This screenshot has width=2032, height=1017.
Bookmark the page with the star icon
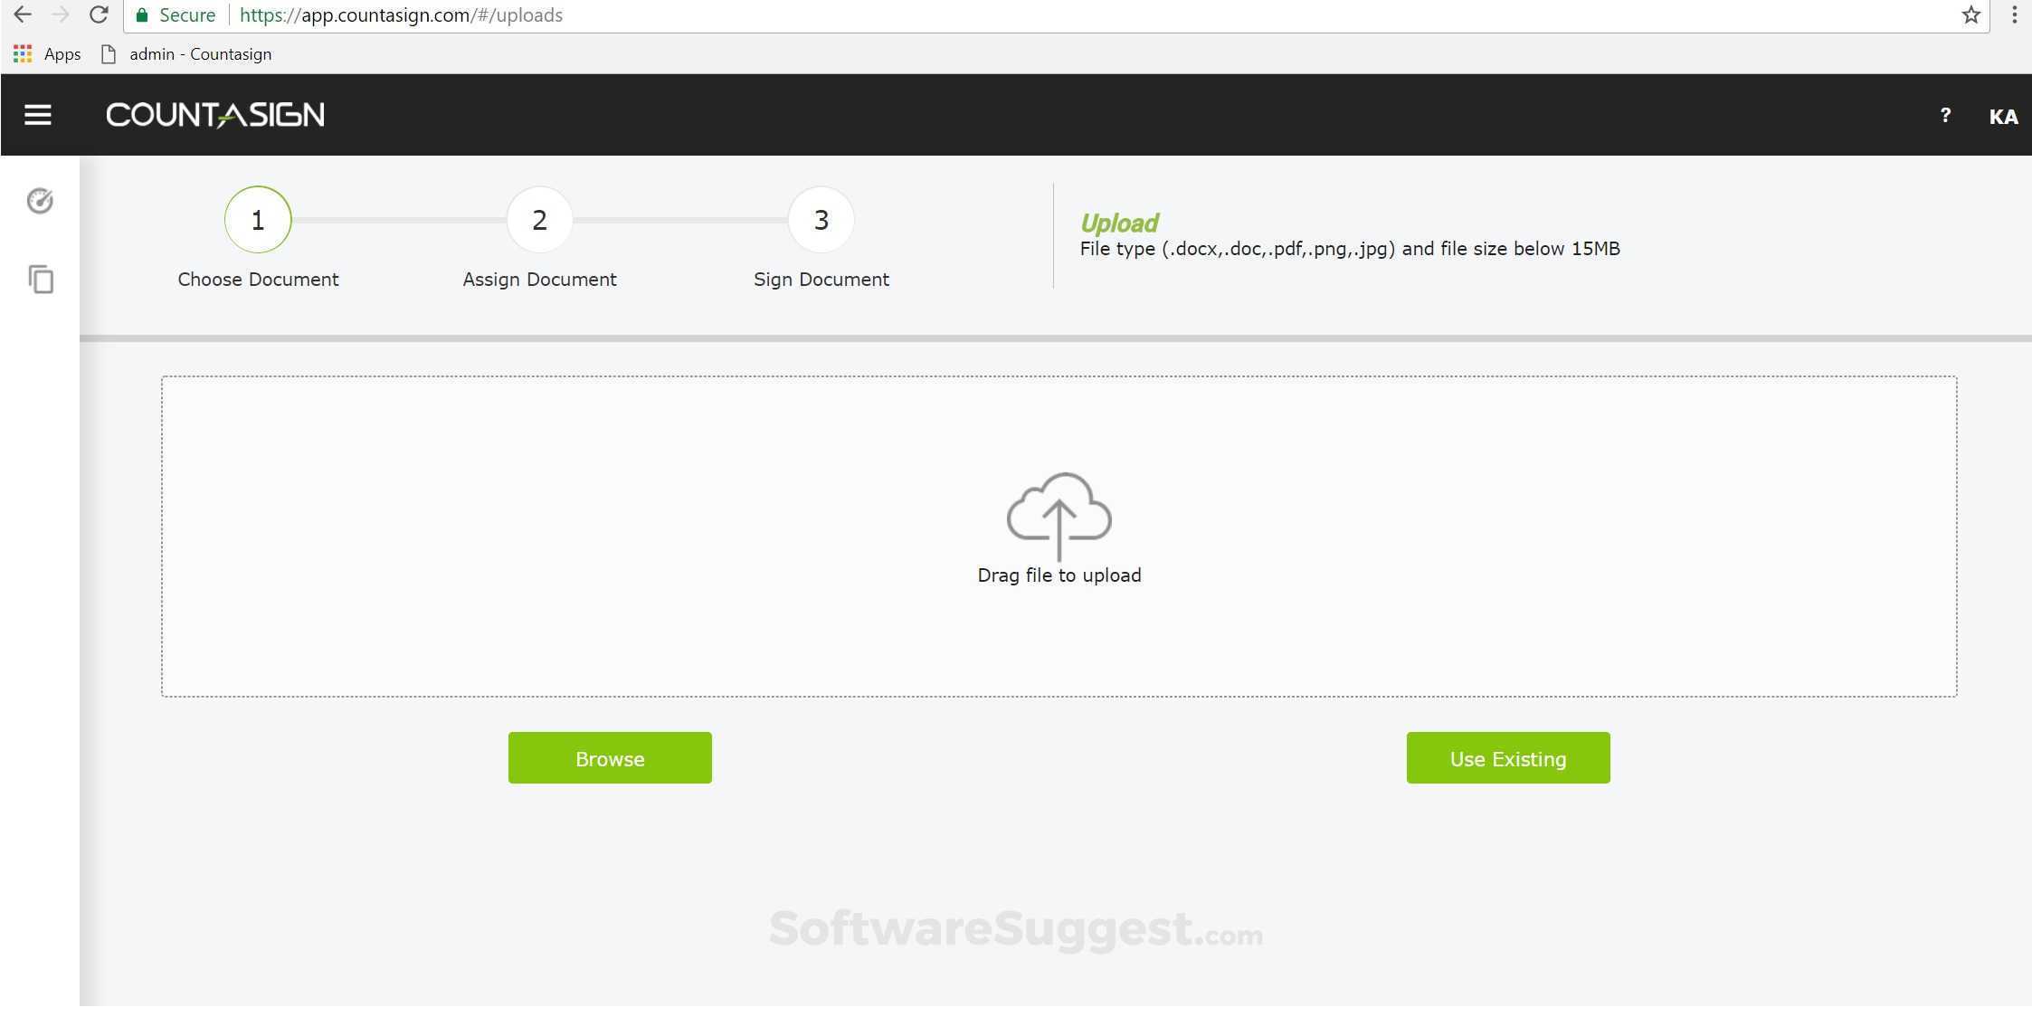coord(1970,14)
